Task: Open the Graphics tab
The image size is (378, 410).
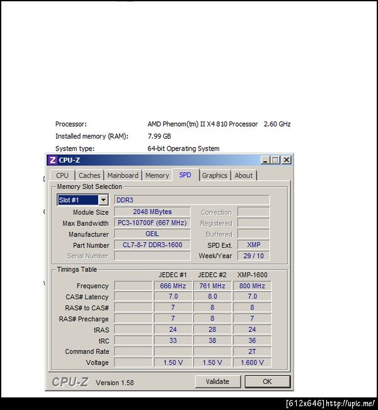Action: pos(214,176)
